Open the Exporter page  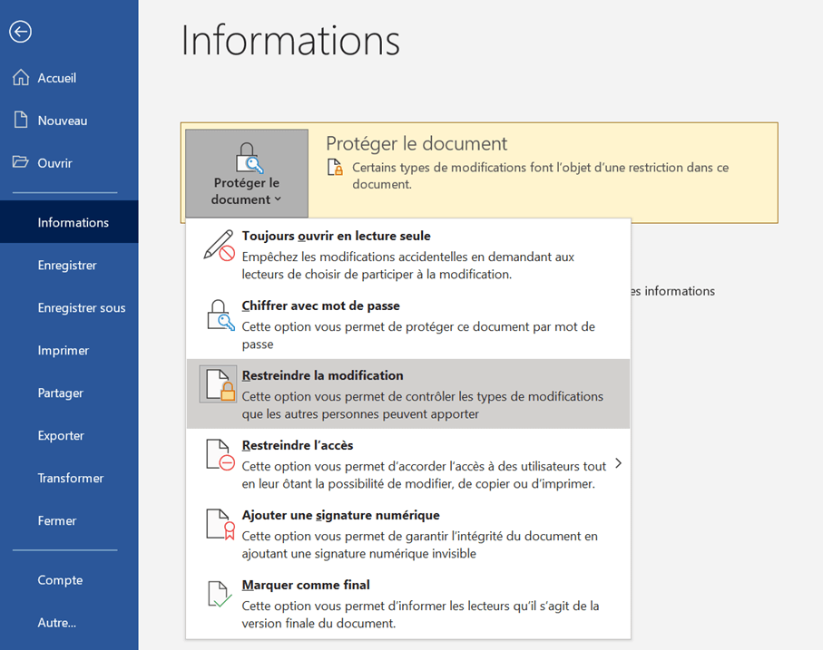point(69,435)
